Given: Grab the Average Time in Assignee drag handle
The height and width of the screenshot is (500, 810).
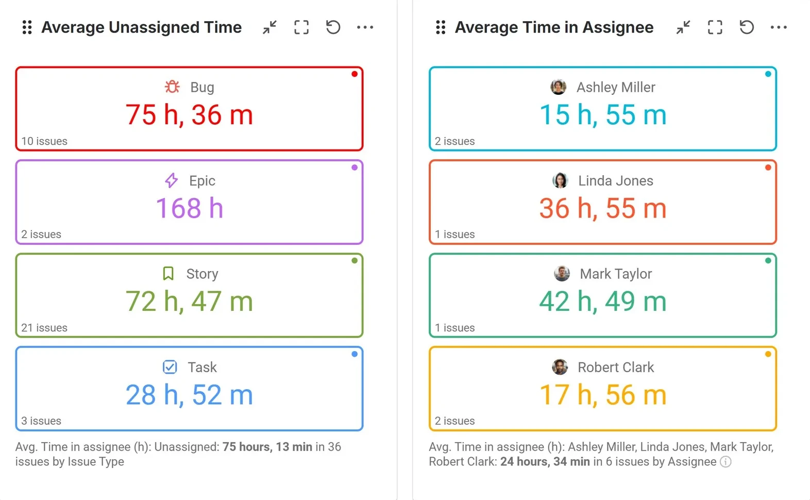Looking at the screenshot, I should [441, 27].
